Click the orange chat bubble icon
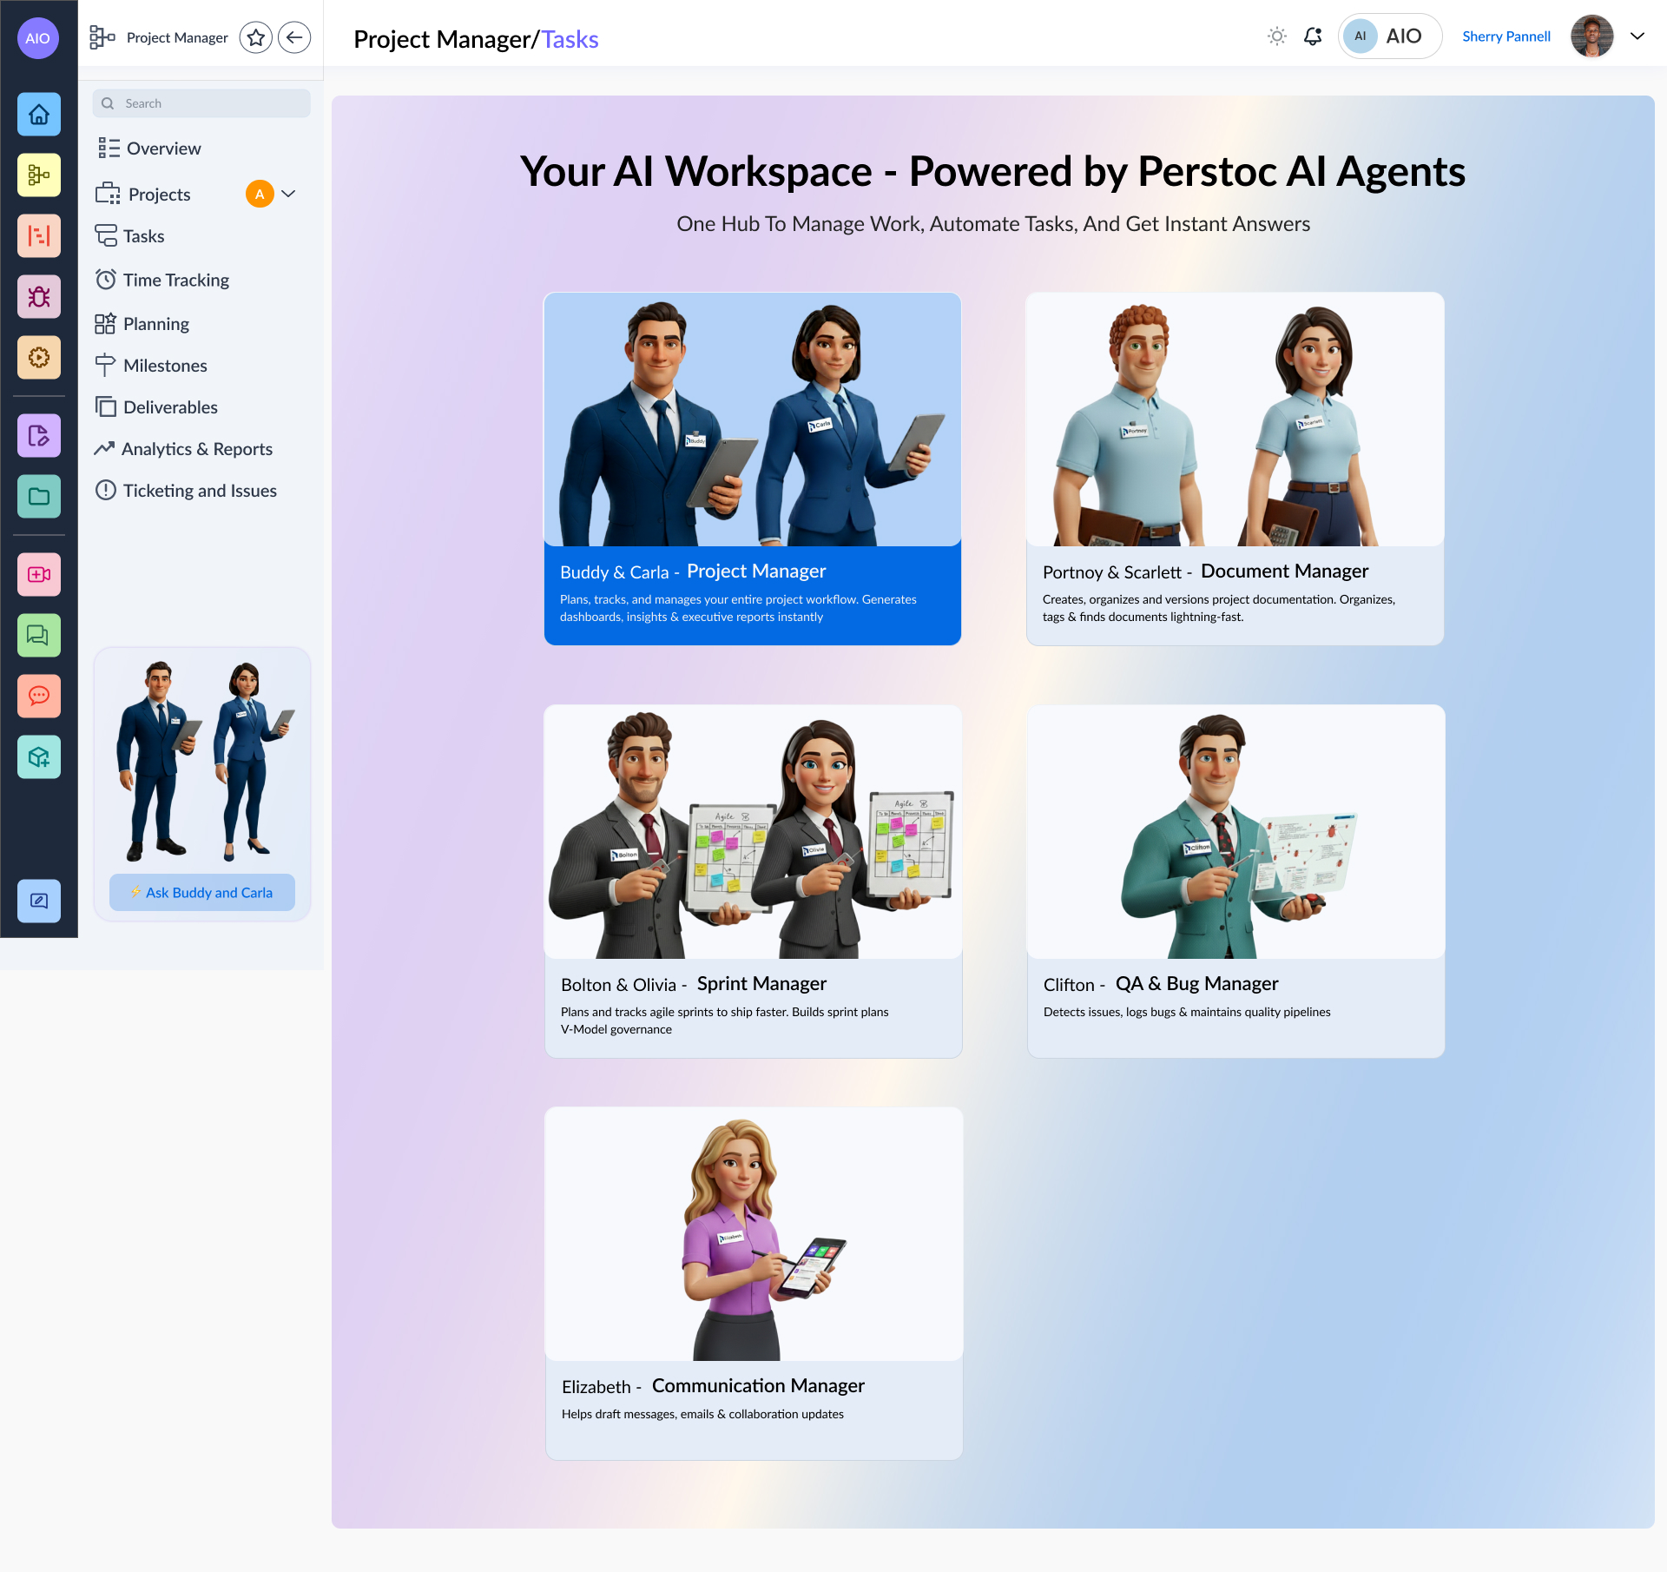Viewport: 1667px width, 1572px height. (x=39, y=697)
